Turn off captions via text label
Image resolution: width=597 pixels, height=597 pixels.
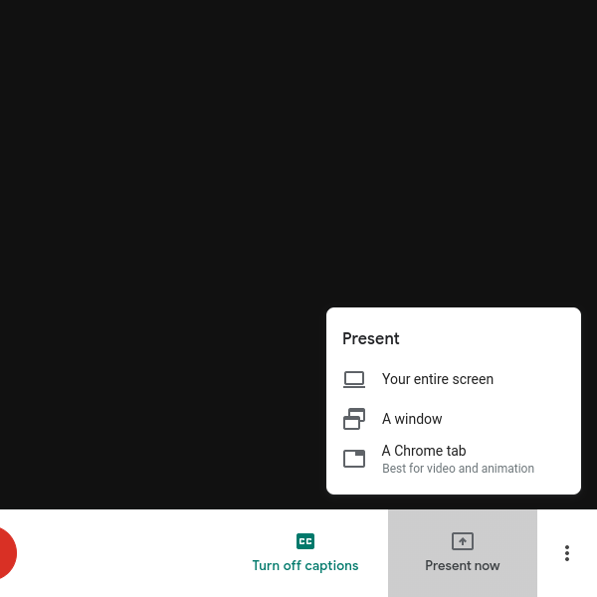(x=305, y=565)
